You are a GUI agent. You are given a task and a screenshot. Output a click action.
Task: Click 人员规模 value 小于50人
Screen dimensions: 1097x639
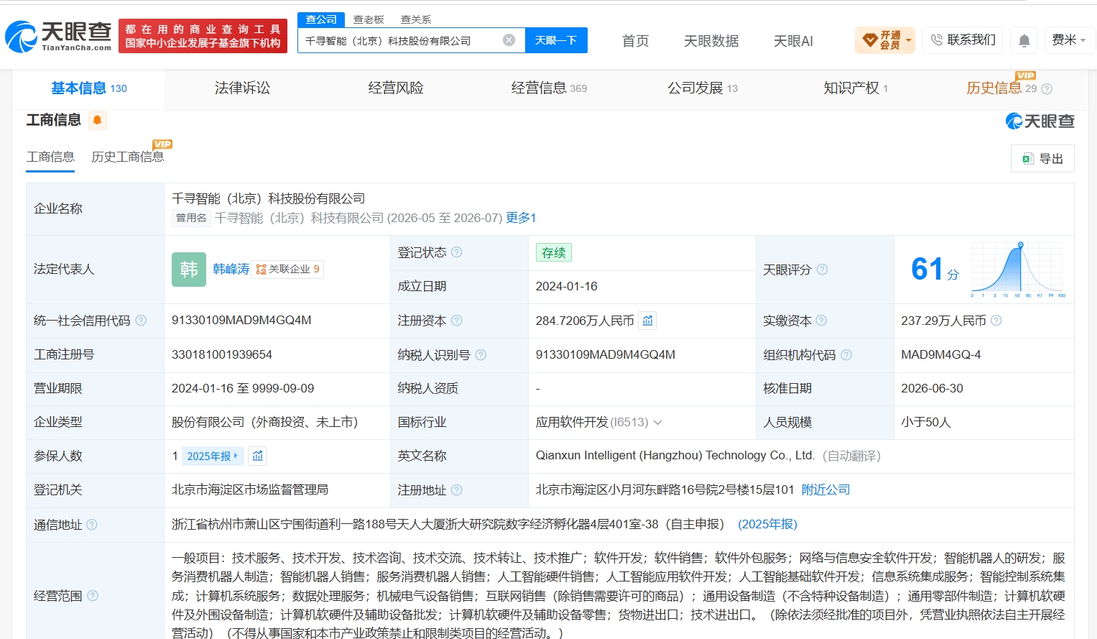(926, 423)
